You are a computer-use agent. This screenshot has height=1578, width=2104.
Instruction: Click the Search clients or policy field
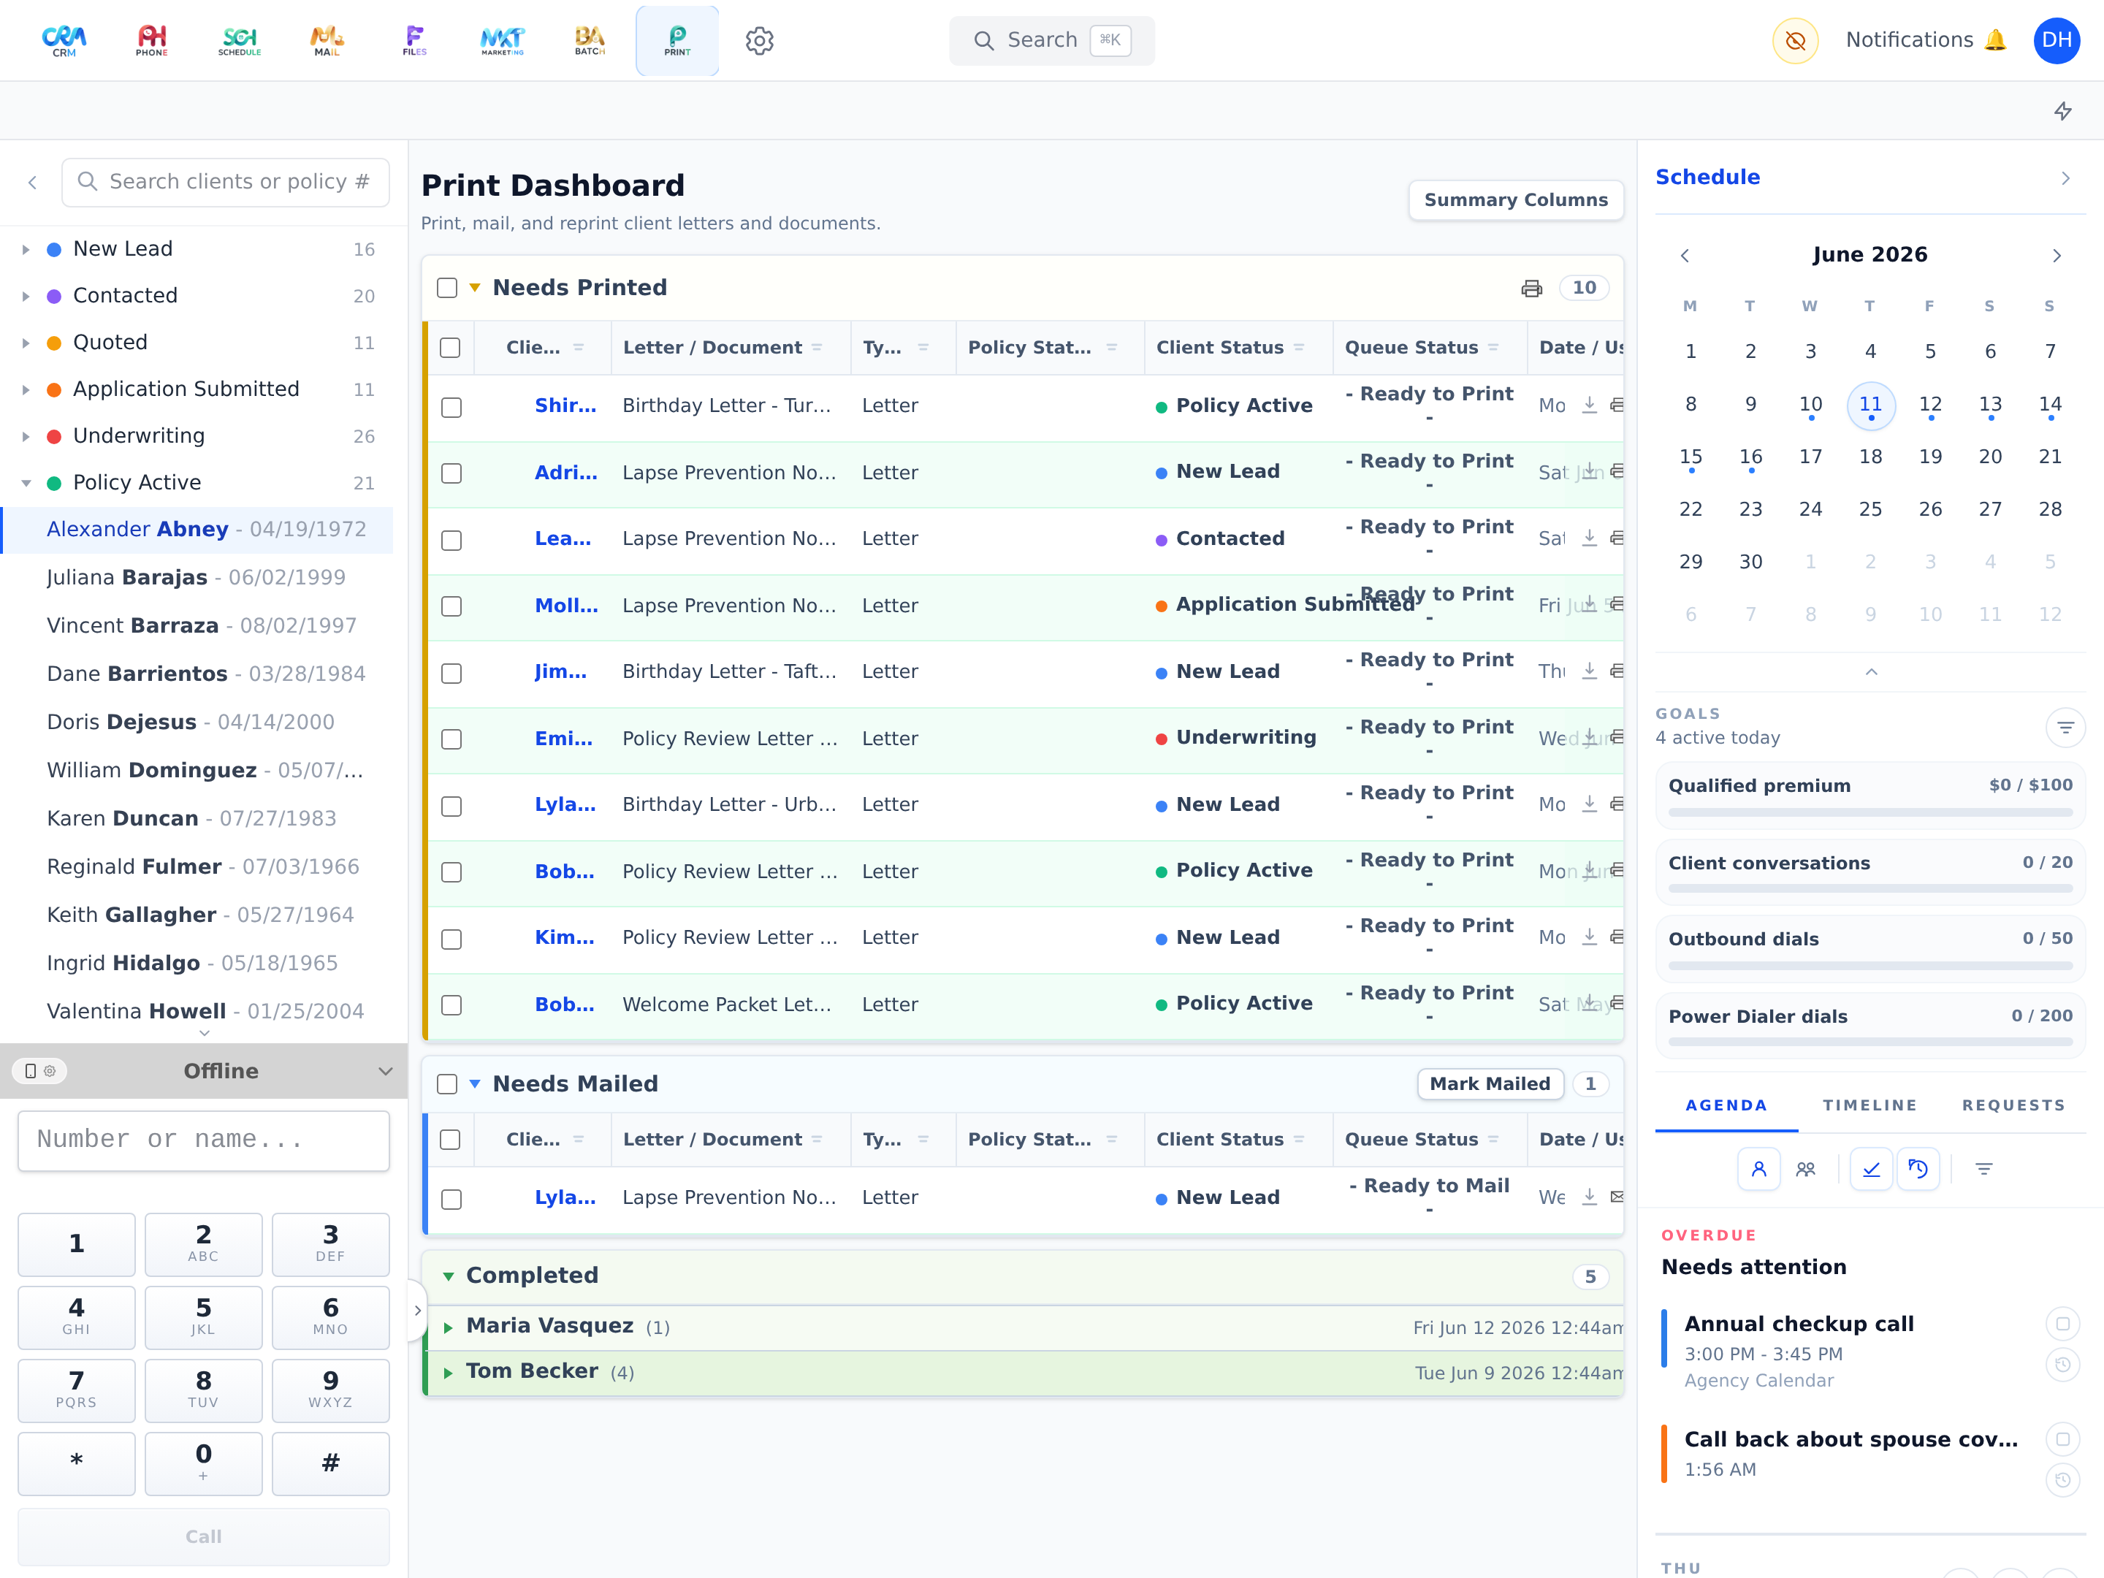pos(226,182)
